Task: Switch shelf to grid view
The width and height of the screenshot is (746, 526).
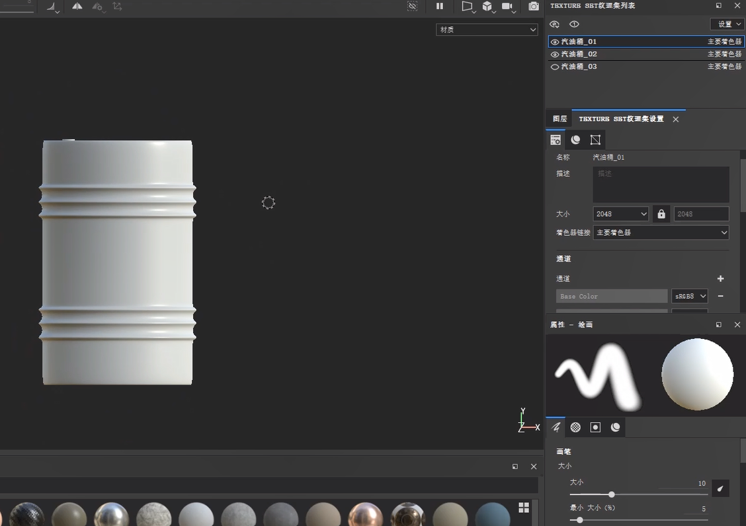Action: [524, 507]
